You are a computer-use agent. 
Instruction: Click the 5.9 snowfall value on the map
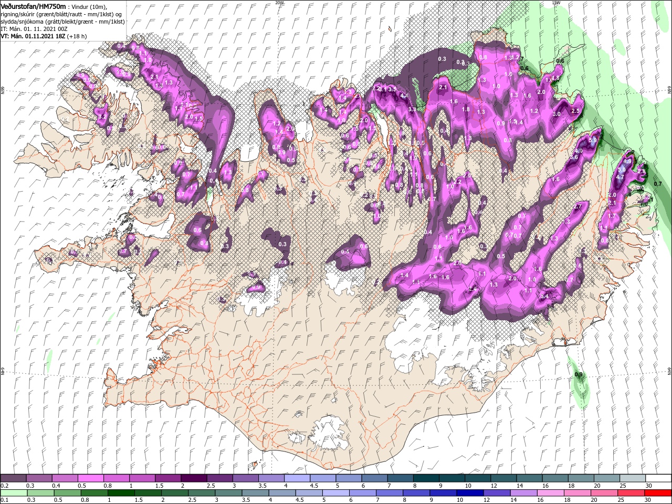point(594,141)
